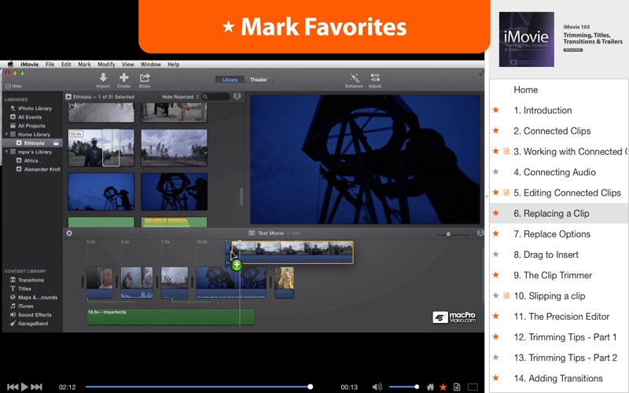
Task: Go to Home in chapter list
Action: [525, 90]
